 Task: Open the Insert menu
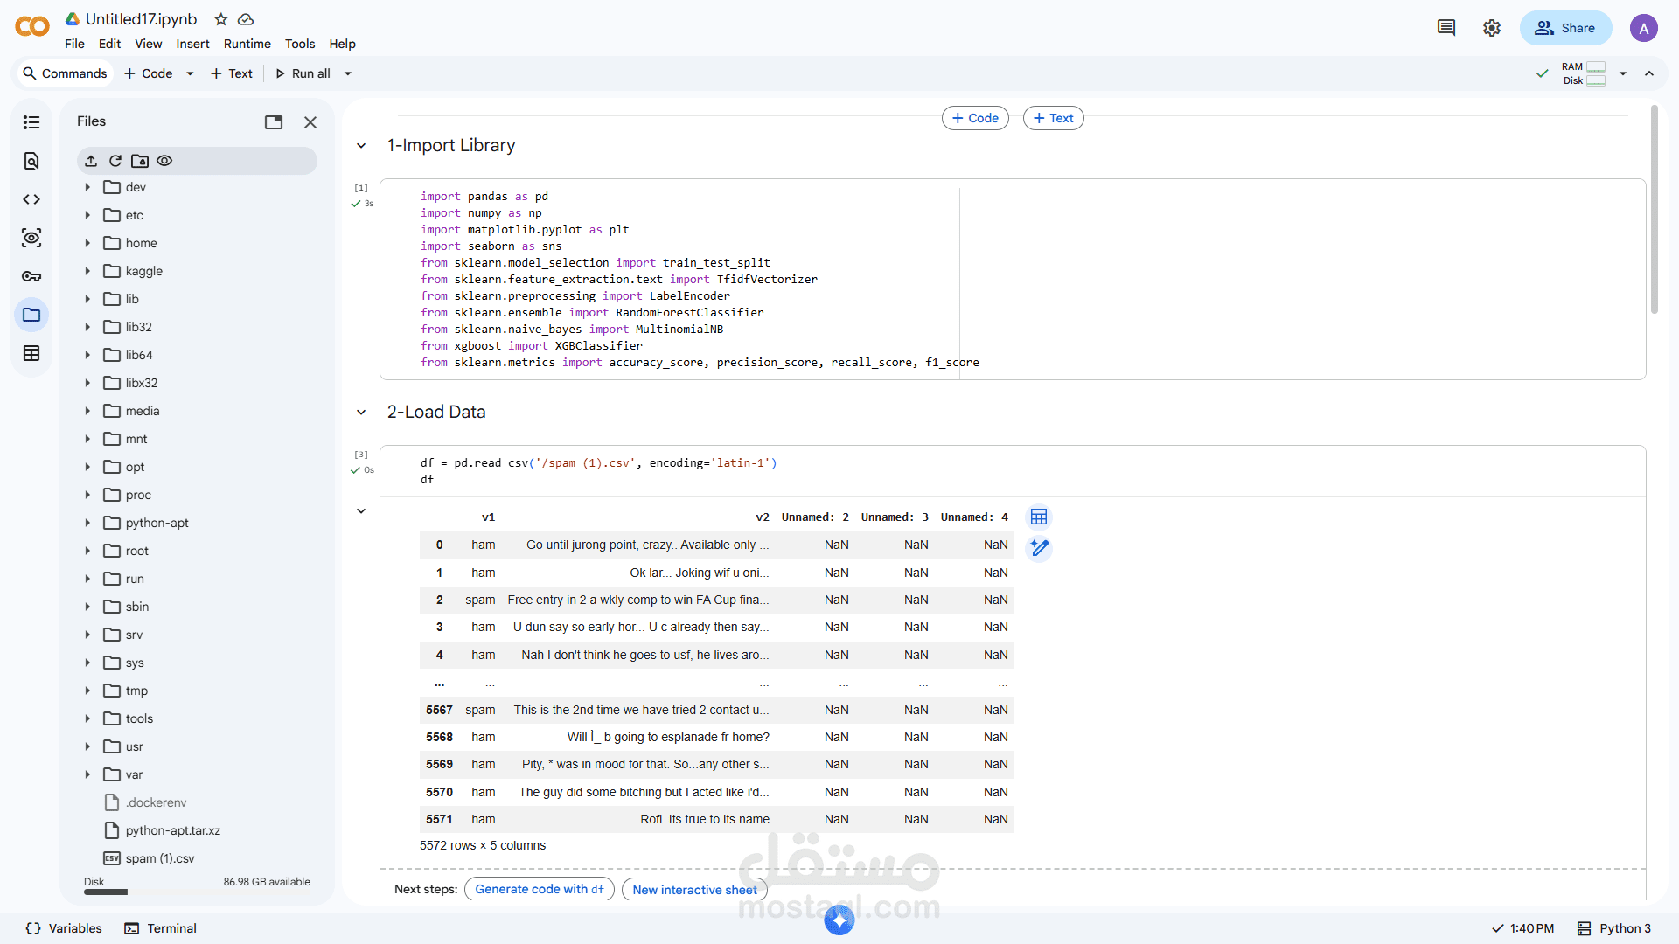(x=192, y=44)
